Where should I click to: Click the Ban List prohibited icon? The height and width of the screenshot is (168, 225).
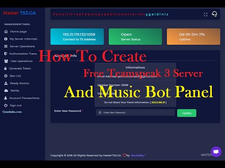point(6,76)
